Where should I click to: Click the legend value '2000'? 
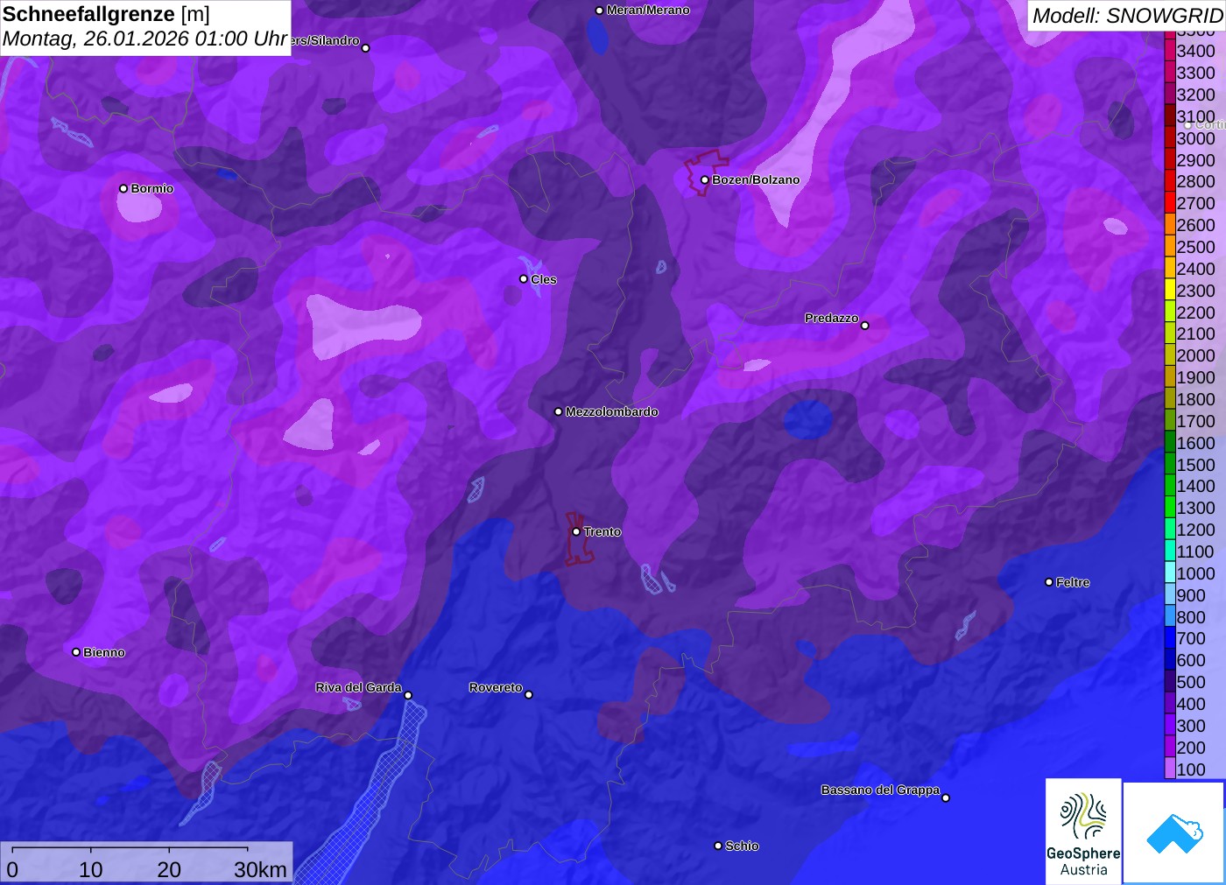click(x=1196, y=355)
